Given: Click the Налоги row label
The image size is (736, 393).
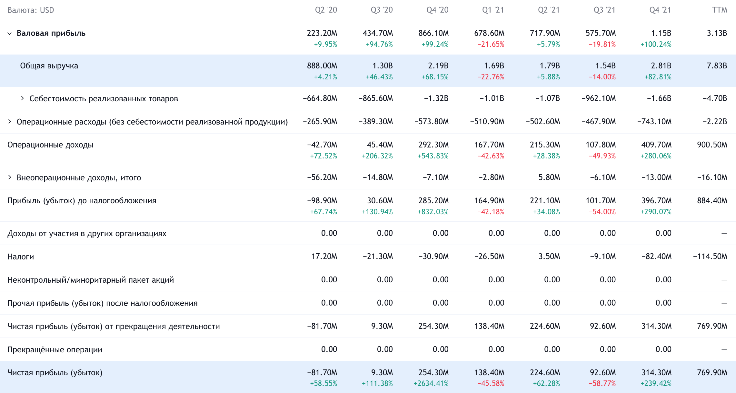Looking at the screenshot, I should pos(21,257).
